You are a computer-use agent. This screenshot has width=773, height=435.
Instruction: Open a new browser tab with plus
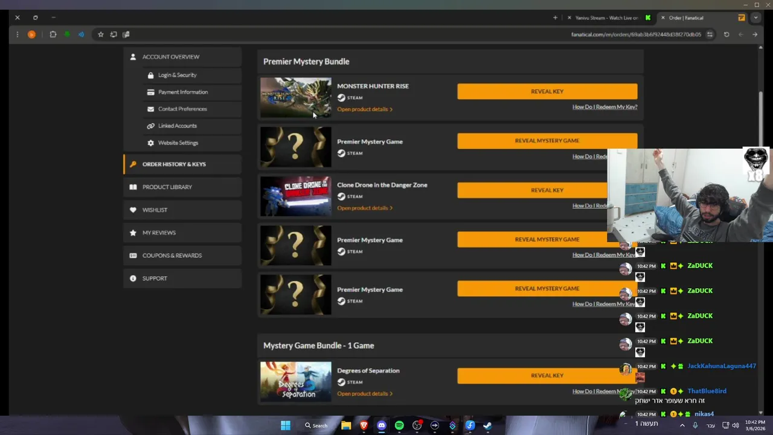coord(555,18)
